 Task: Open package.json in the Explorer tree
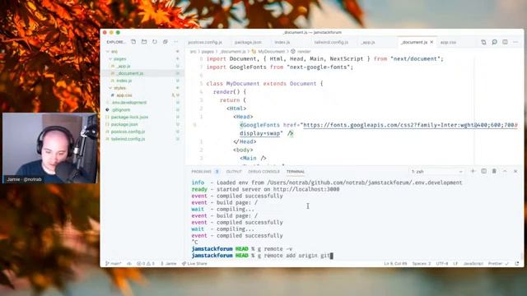[124, 124]
